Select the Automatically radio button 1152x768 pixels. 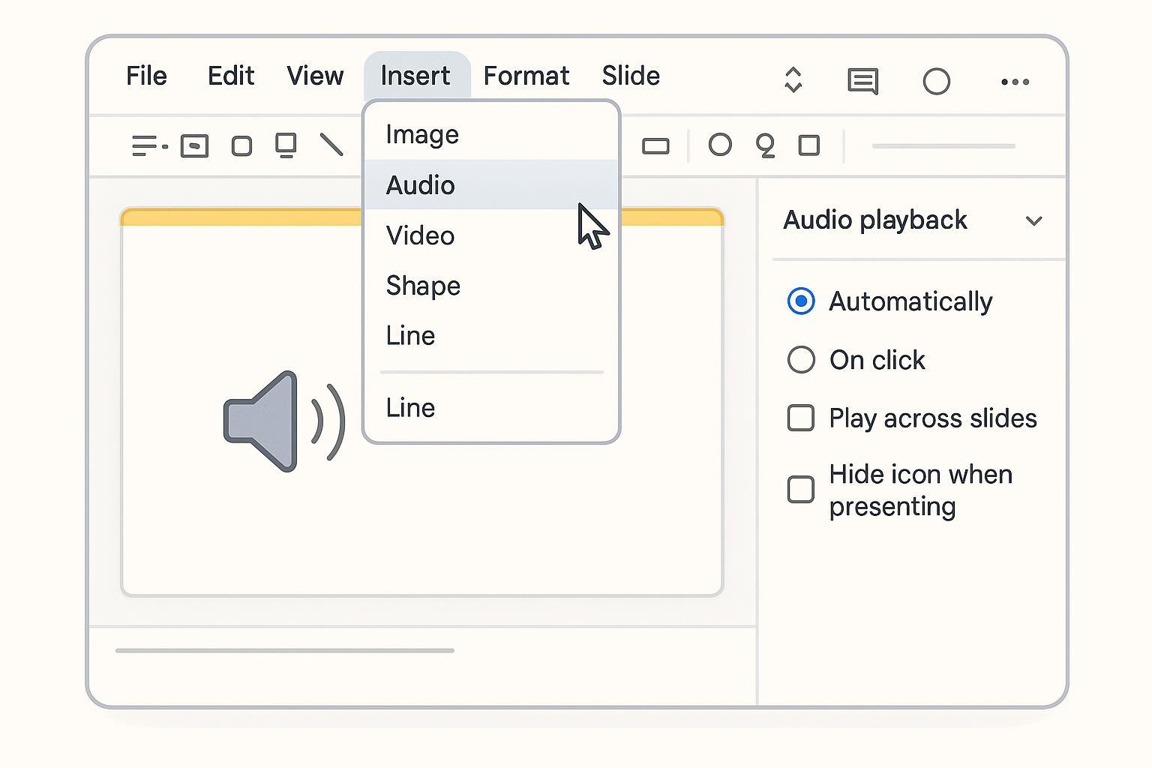coord(801,301)
